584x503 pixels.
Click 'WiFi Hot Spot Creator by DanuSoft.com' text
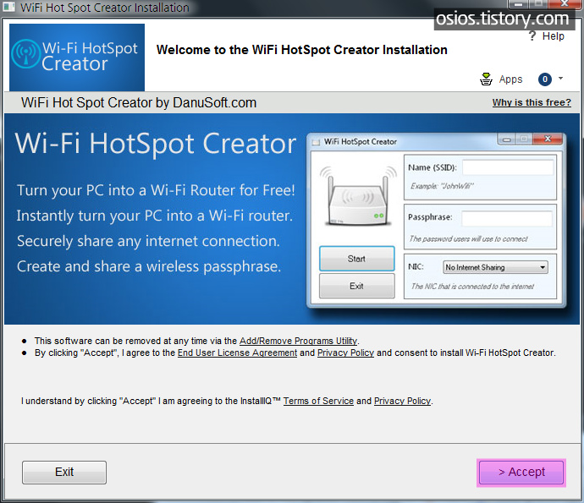click(x=139, y=102)
